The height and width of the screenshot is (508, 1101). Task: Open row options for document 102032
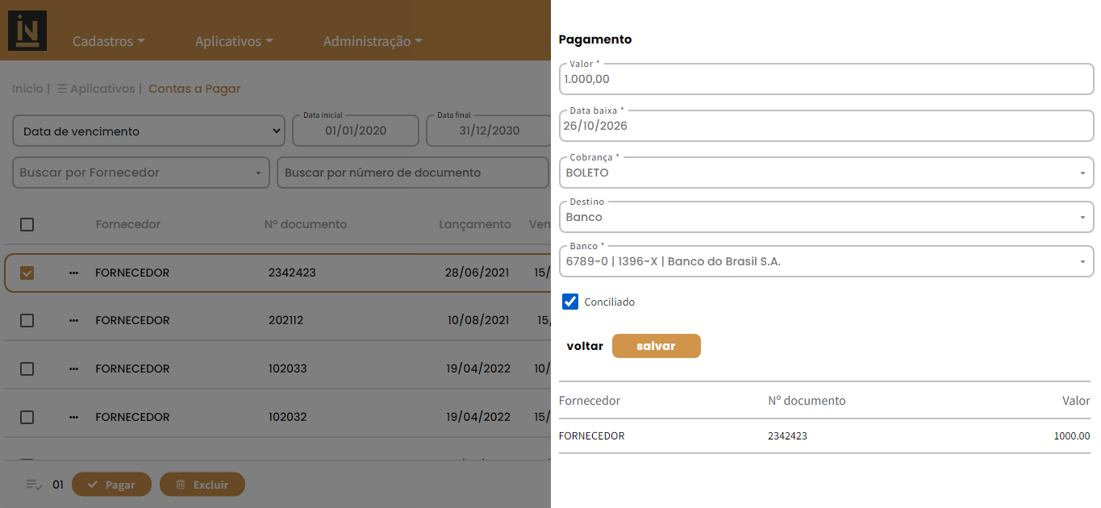point(74,418)
